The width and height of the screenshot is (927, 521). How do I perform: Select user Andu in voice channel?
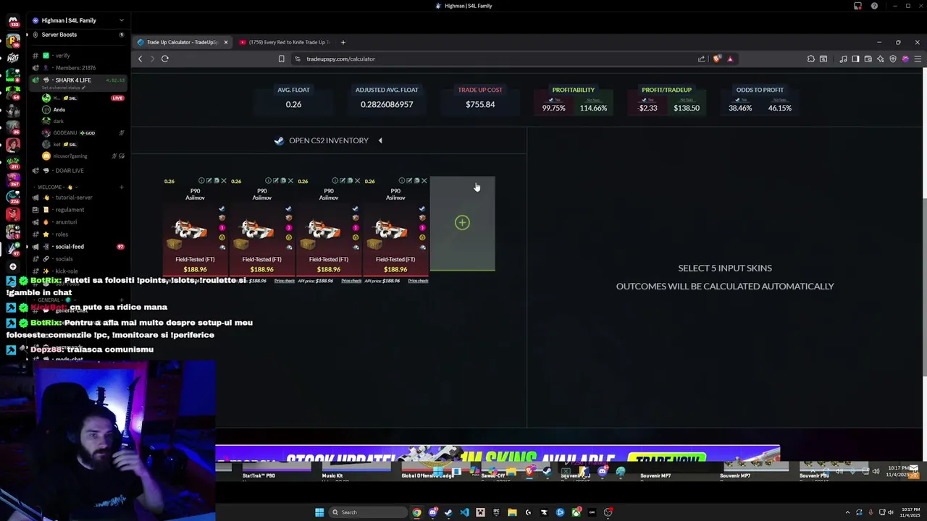59,110
